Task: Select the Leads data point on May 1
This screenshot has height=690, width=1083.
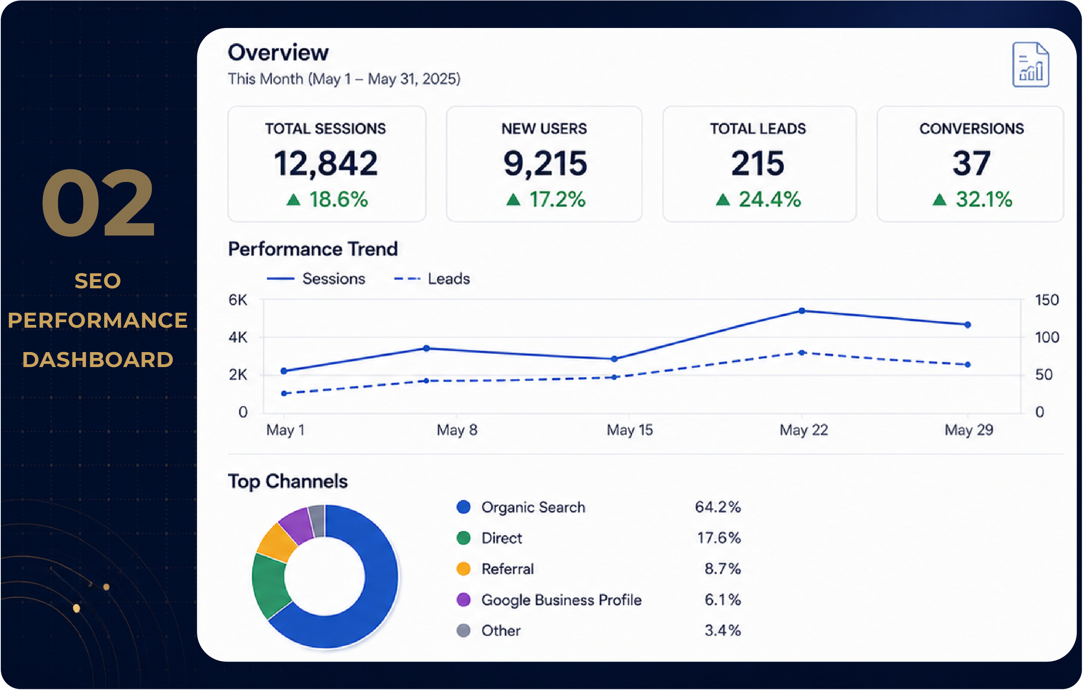Action: click(x=284, y=393)
